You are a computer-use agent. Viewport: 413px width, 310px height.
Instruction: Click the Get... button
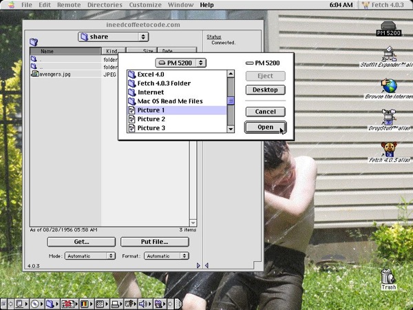coord(81,242)
